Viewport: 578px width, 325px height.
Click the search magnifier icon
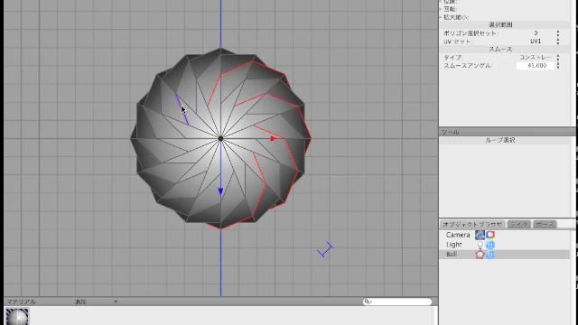[367, 302]
